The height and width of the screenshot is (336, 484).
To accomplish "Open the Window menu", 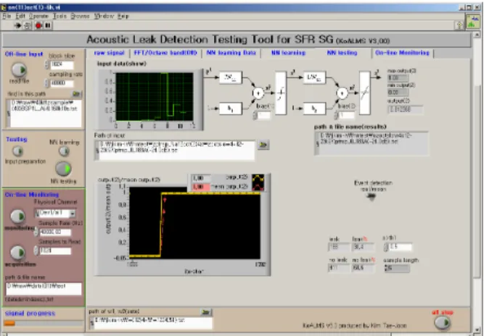I will (x=104, y=16).
